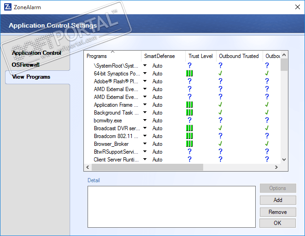Click the vertical scrollbar down arrow
The width and height of the screenshot is (305, 236).
click(x=284, y=160)
